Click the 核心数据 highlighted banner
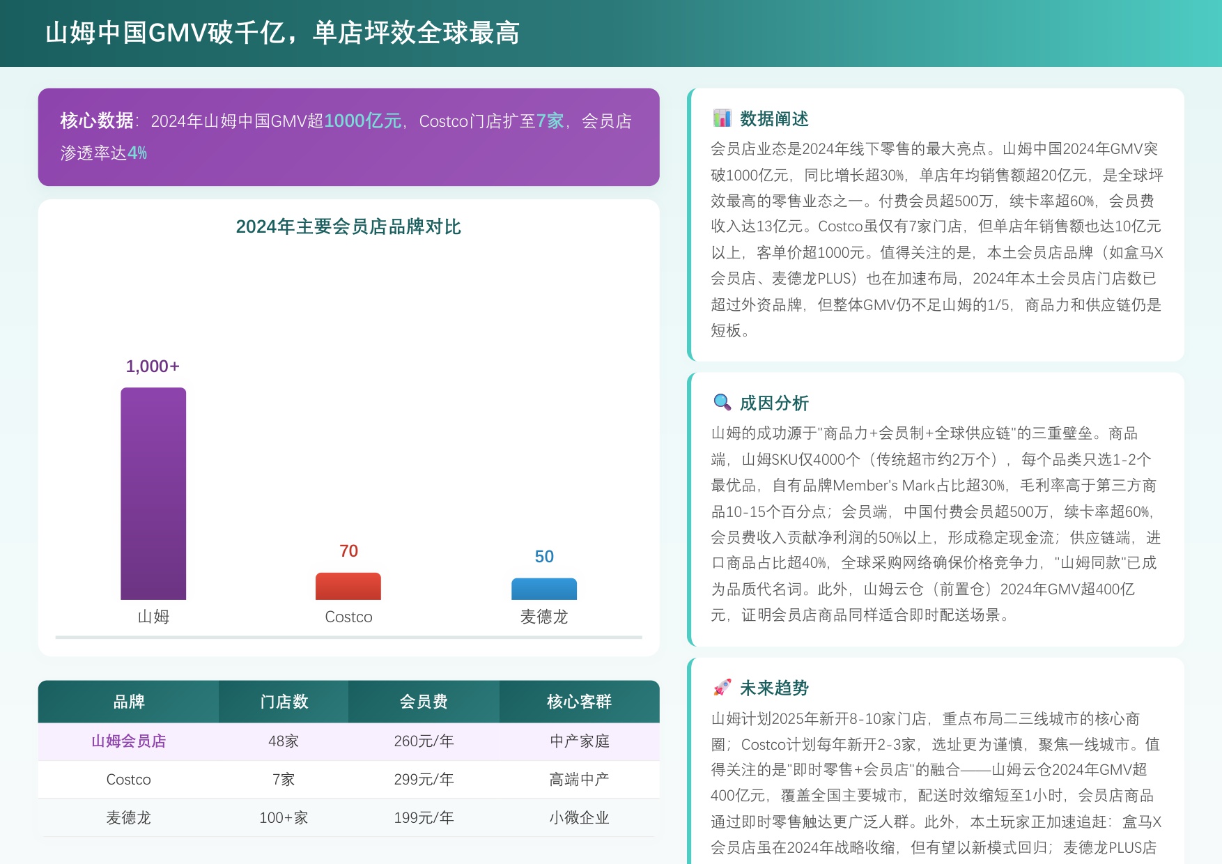 click(x=348, y=137)
